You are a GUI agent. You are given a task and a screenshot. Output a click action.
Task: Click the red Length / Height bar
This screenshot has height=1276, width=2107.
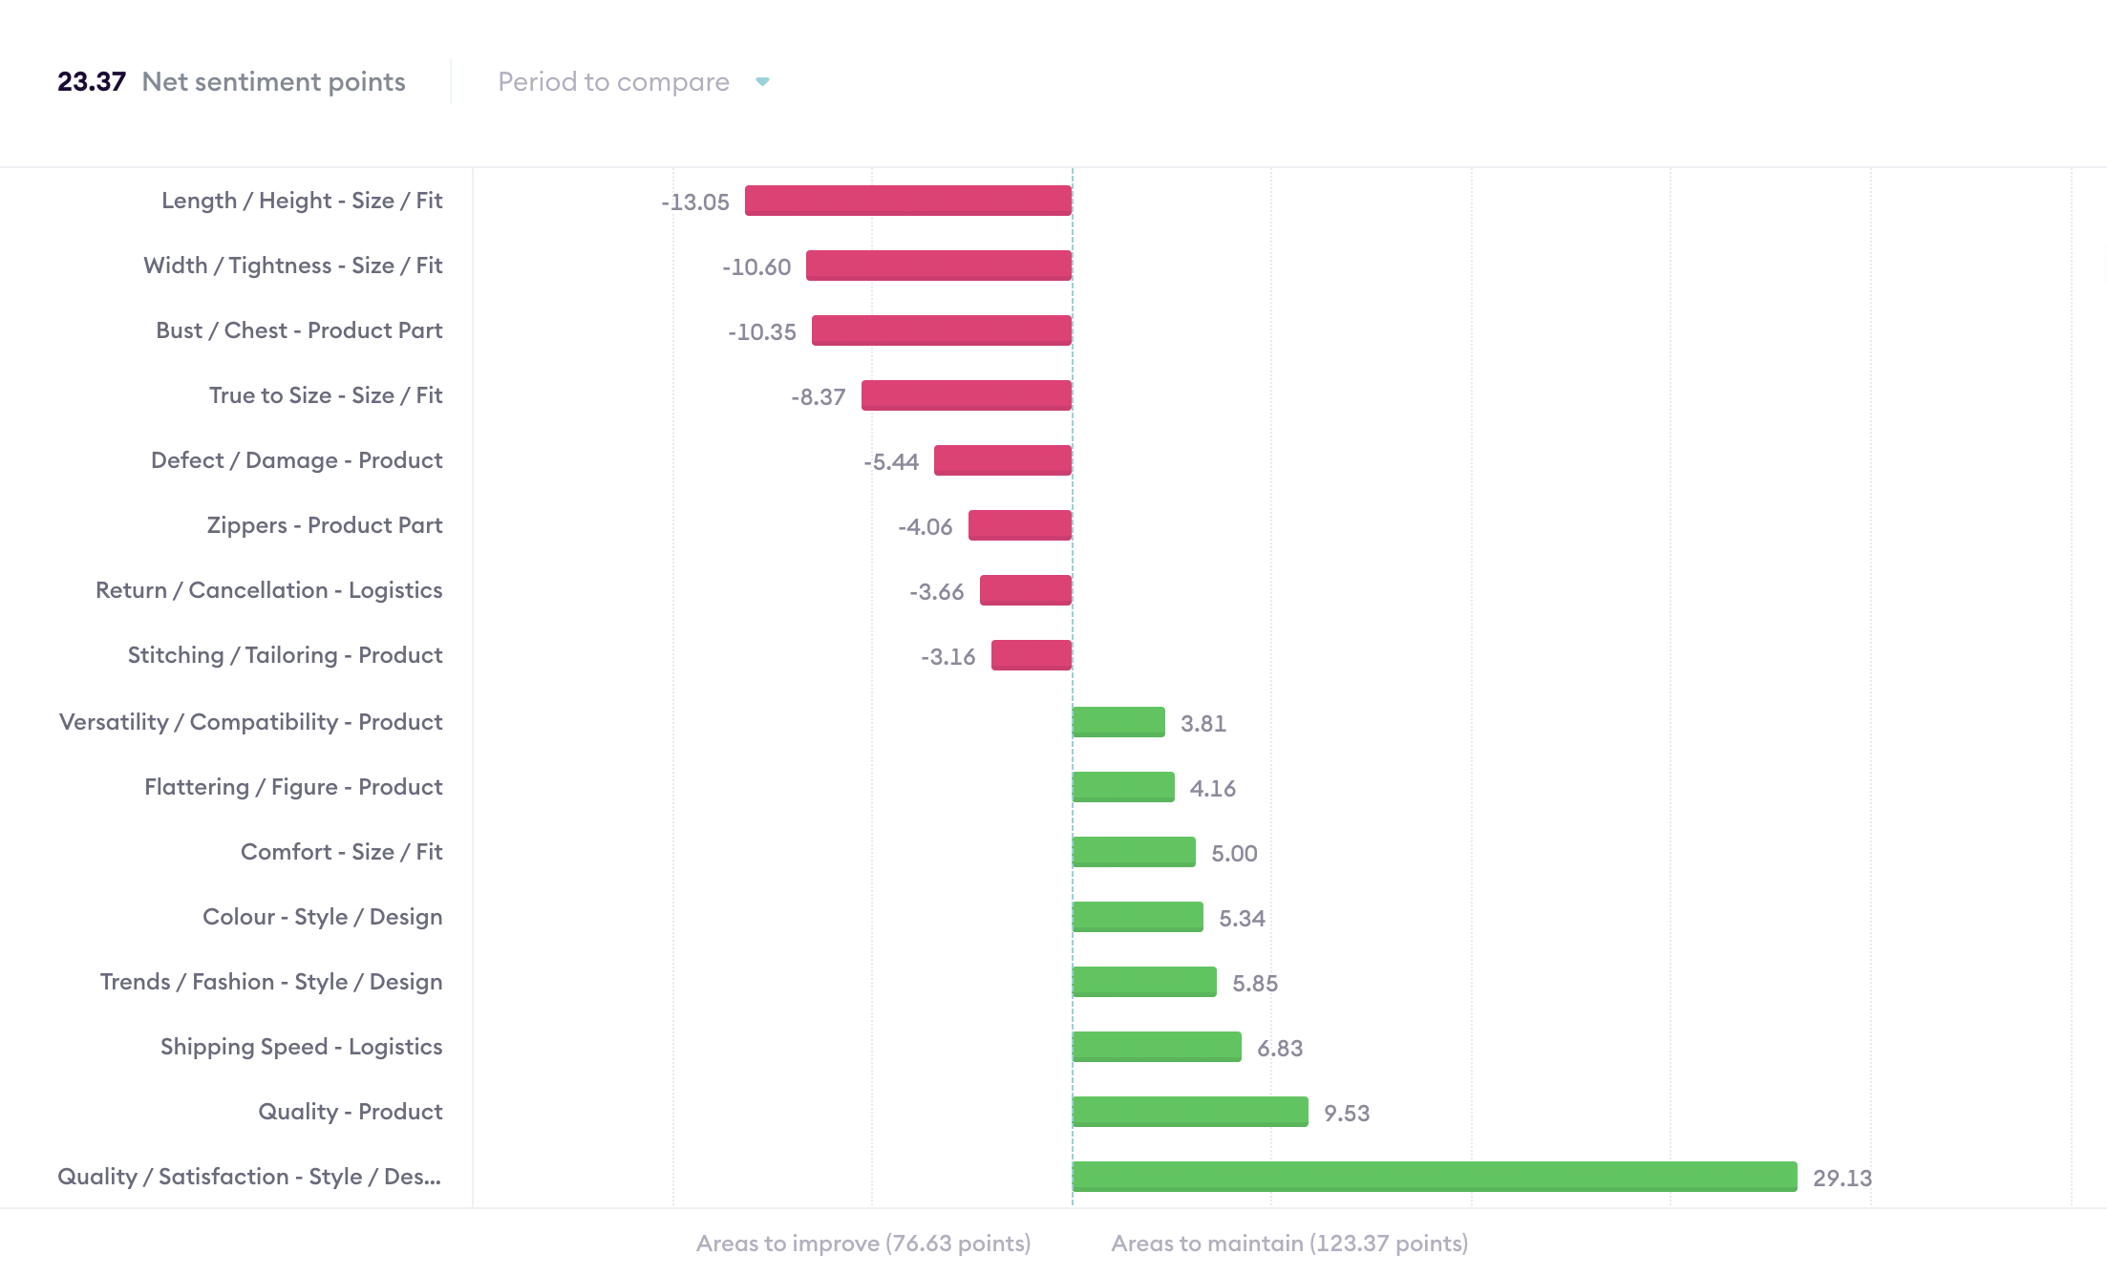coord(907,201)
